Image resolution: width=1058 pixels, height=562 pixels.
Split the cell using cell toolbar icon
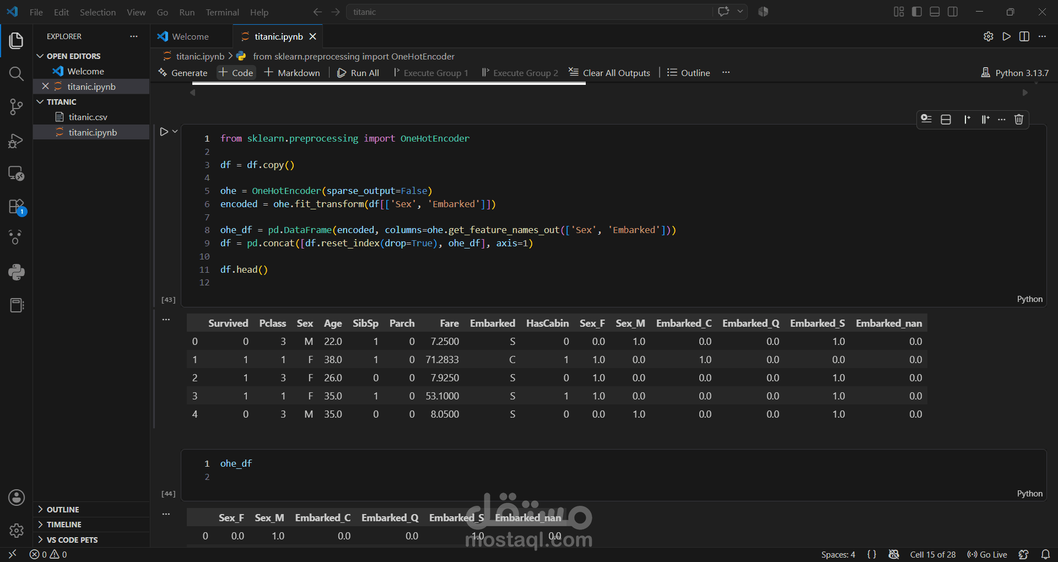[946, 120]
